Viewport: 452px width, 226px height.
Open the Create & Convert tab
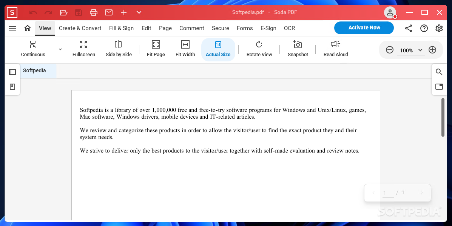(x=80, y=28)
